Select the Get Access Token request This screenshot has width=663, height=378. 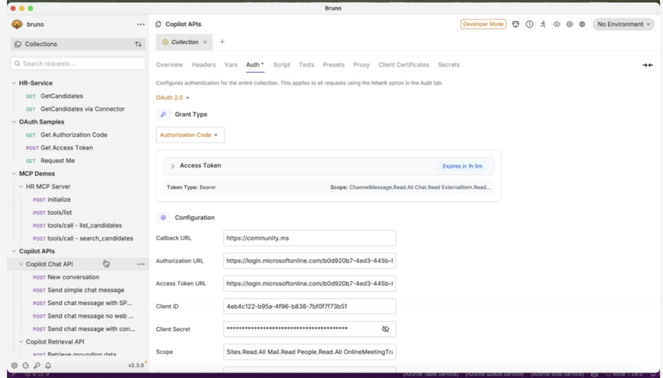pos(67,148)
